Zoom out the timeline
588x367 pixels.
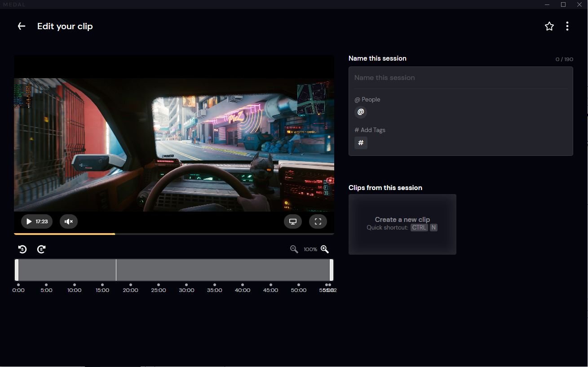[294, 249]
